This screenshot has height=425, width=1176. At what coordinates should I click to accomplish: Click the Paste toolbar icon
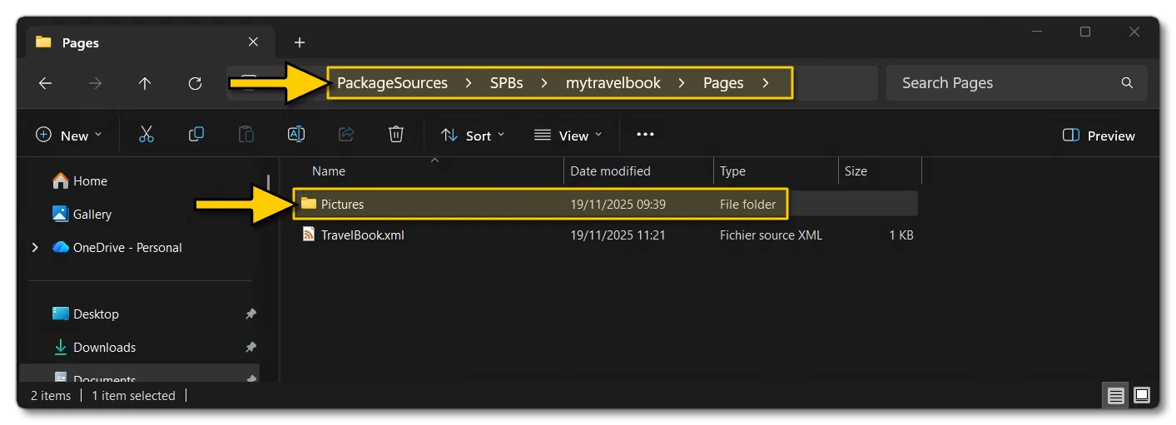[246, 135]
